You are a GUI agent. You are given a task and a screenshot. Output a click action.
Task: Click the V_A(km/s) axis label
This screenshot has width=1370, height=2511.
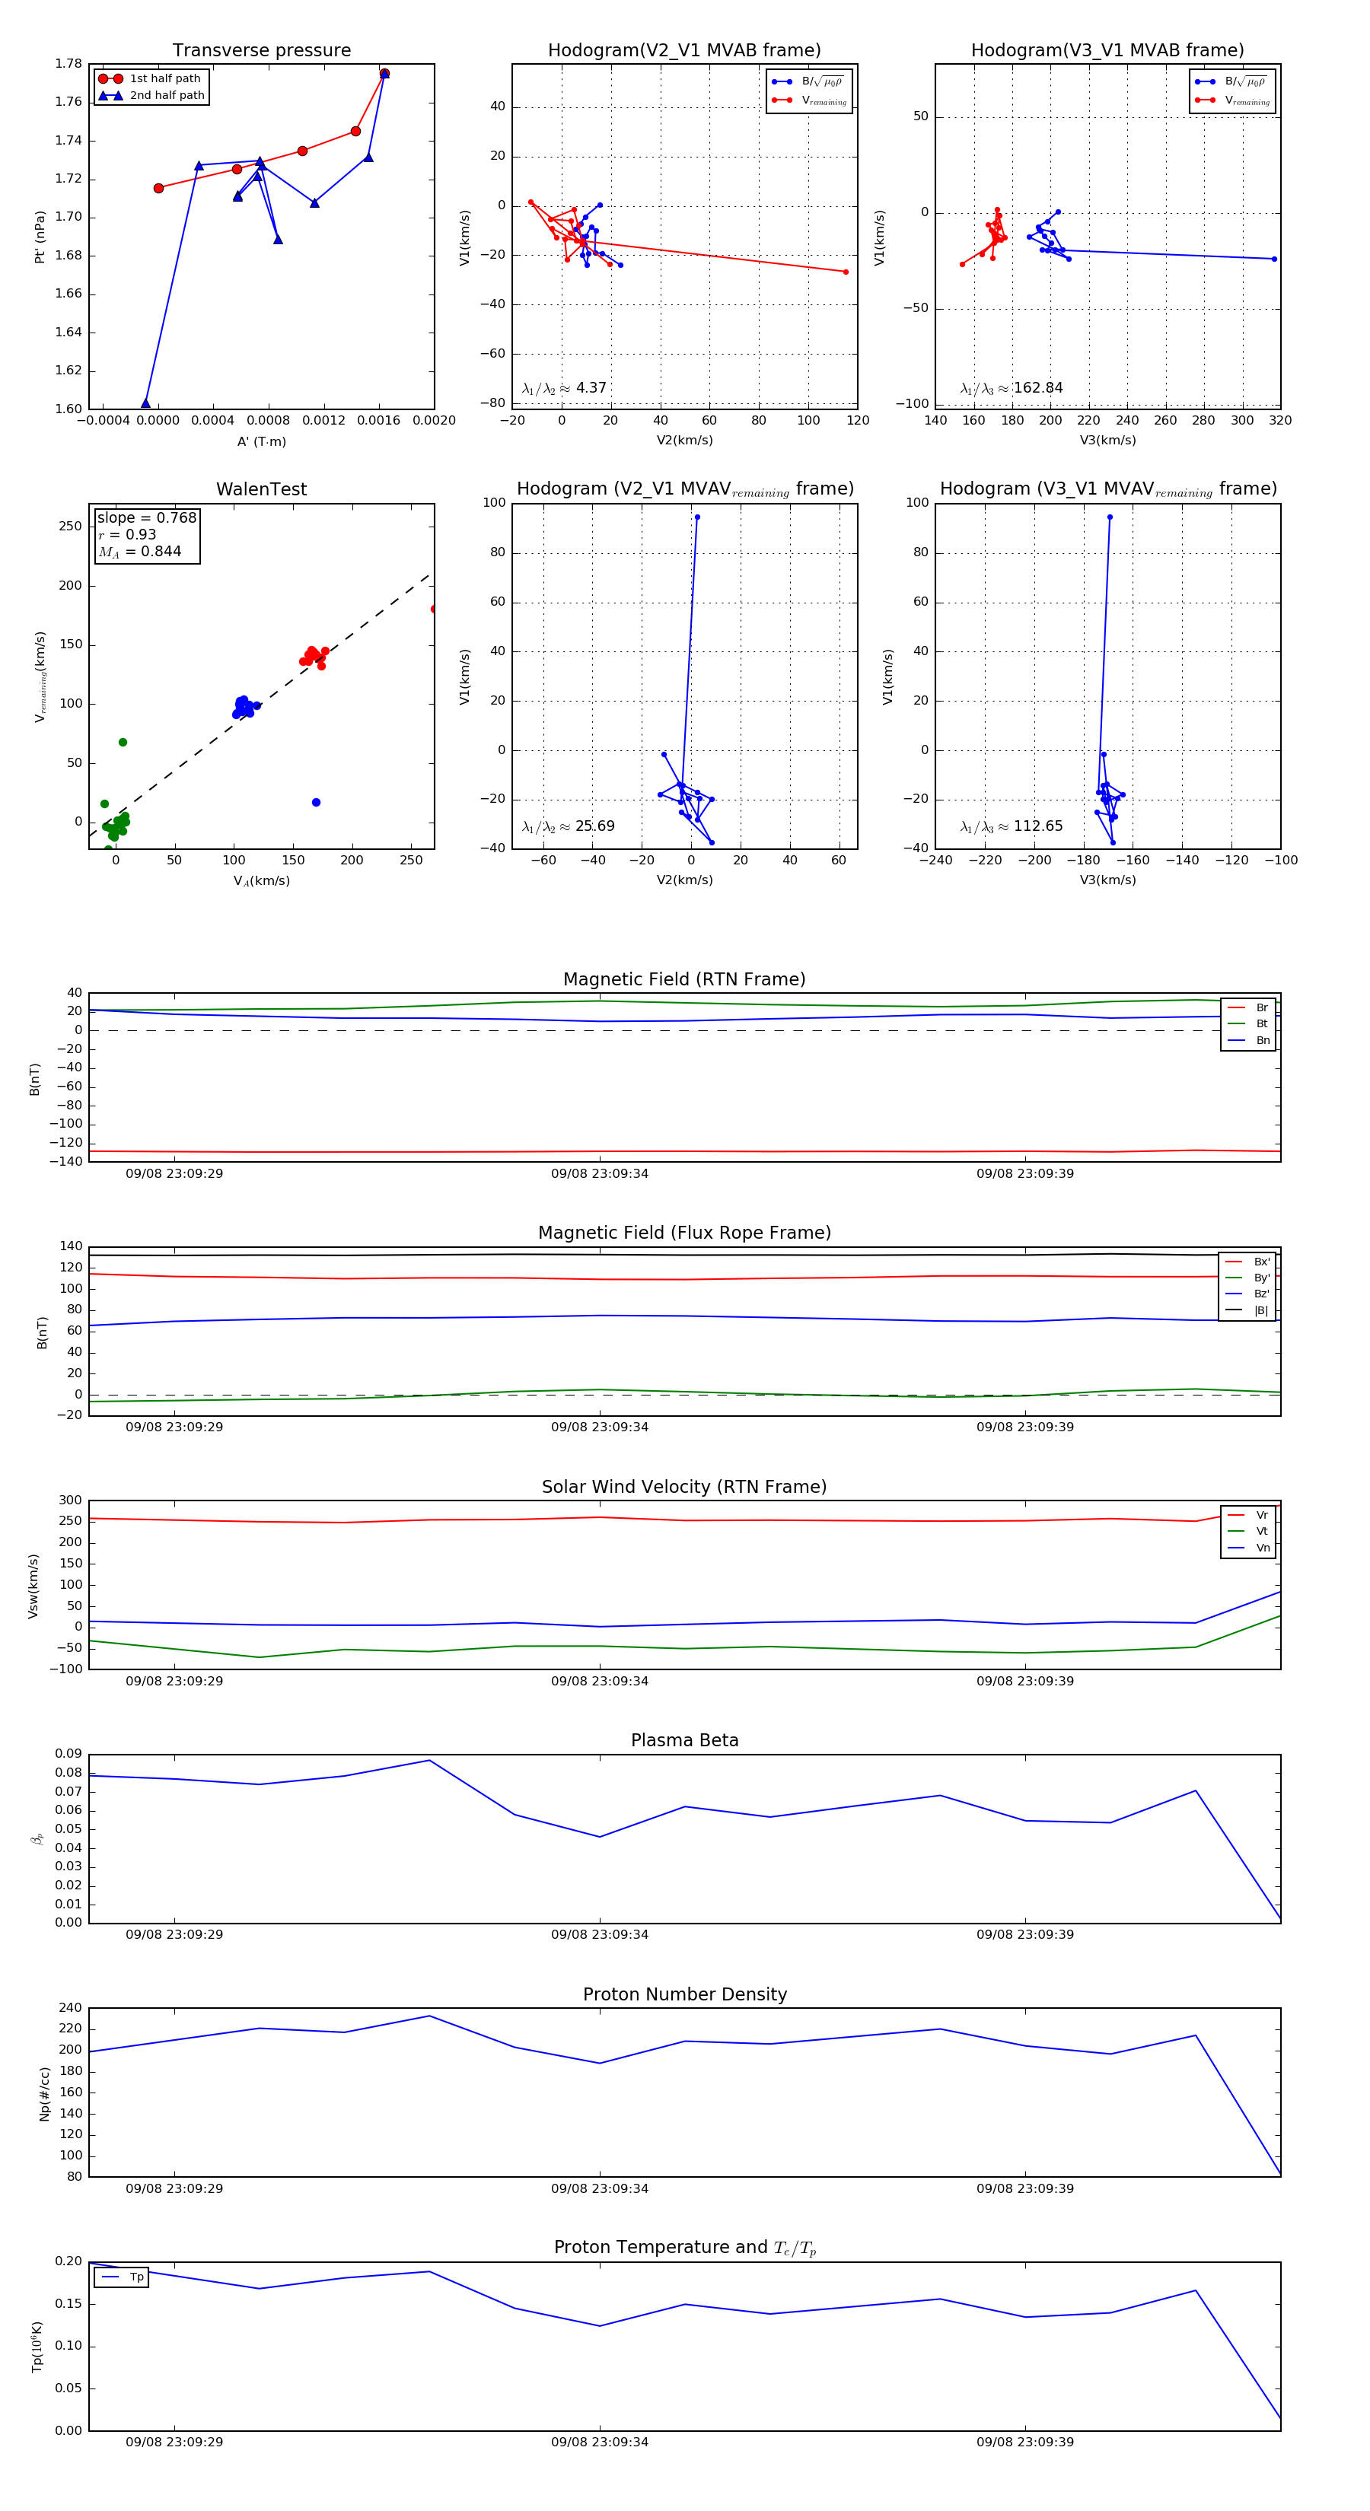(261, 881)
